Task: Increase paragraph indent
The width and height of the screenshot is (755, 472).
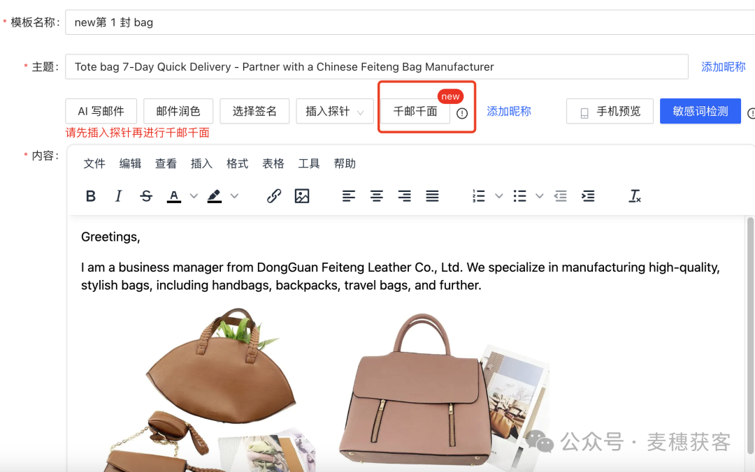Action: (588, 196)
